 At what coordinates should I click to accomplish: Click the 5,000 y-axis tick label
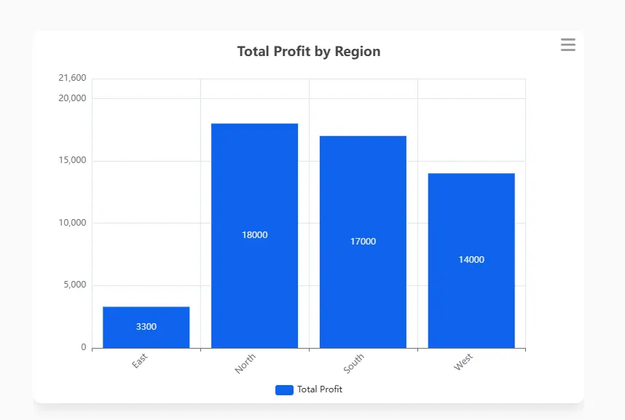point(74,285)
